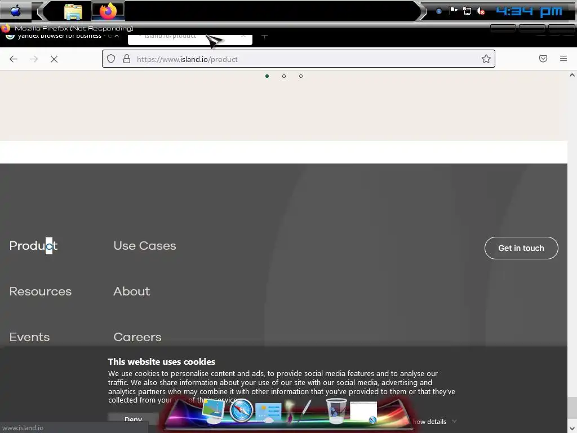Image resolution: width=577 pixels, height=433 pixels.
Task: Open the paintbrush and pen dock icon
Action: (x=299, y=411)
